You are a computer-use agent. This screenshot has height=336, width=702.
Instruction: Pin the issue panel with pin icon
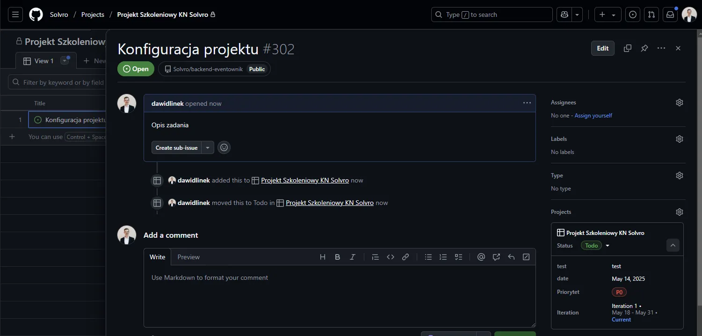644,48
